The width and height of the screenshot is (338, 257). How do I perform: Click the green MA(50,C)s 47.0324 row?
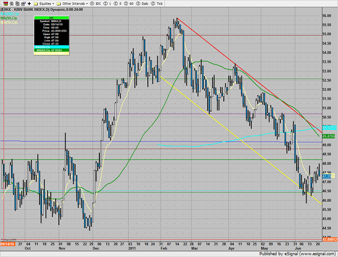click(x=52, y=50)
